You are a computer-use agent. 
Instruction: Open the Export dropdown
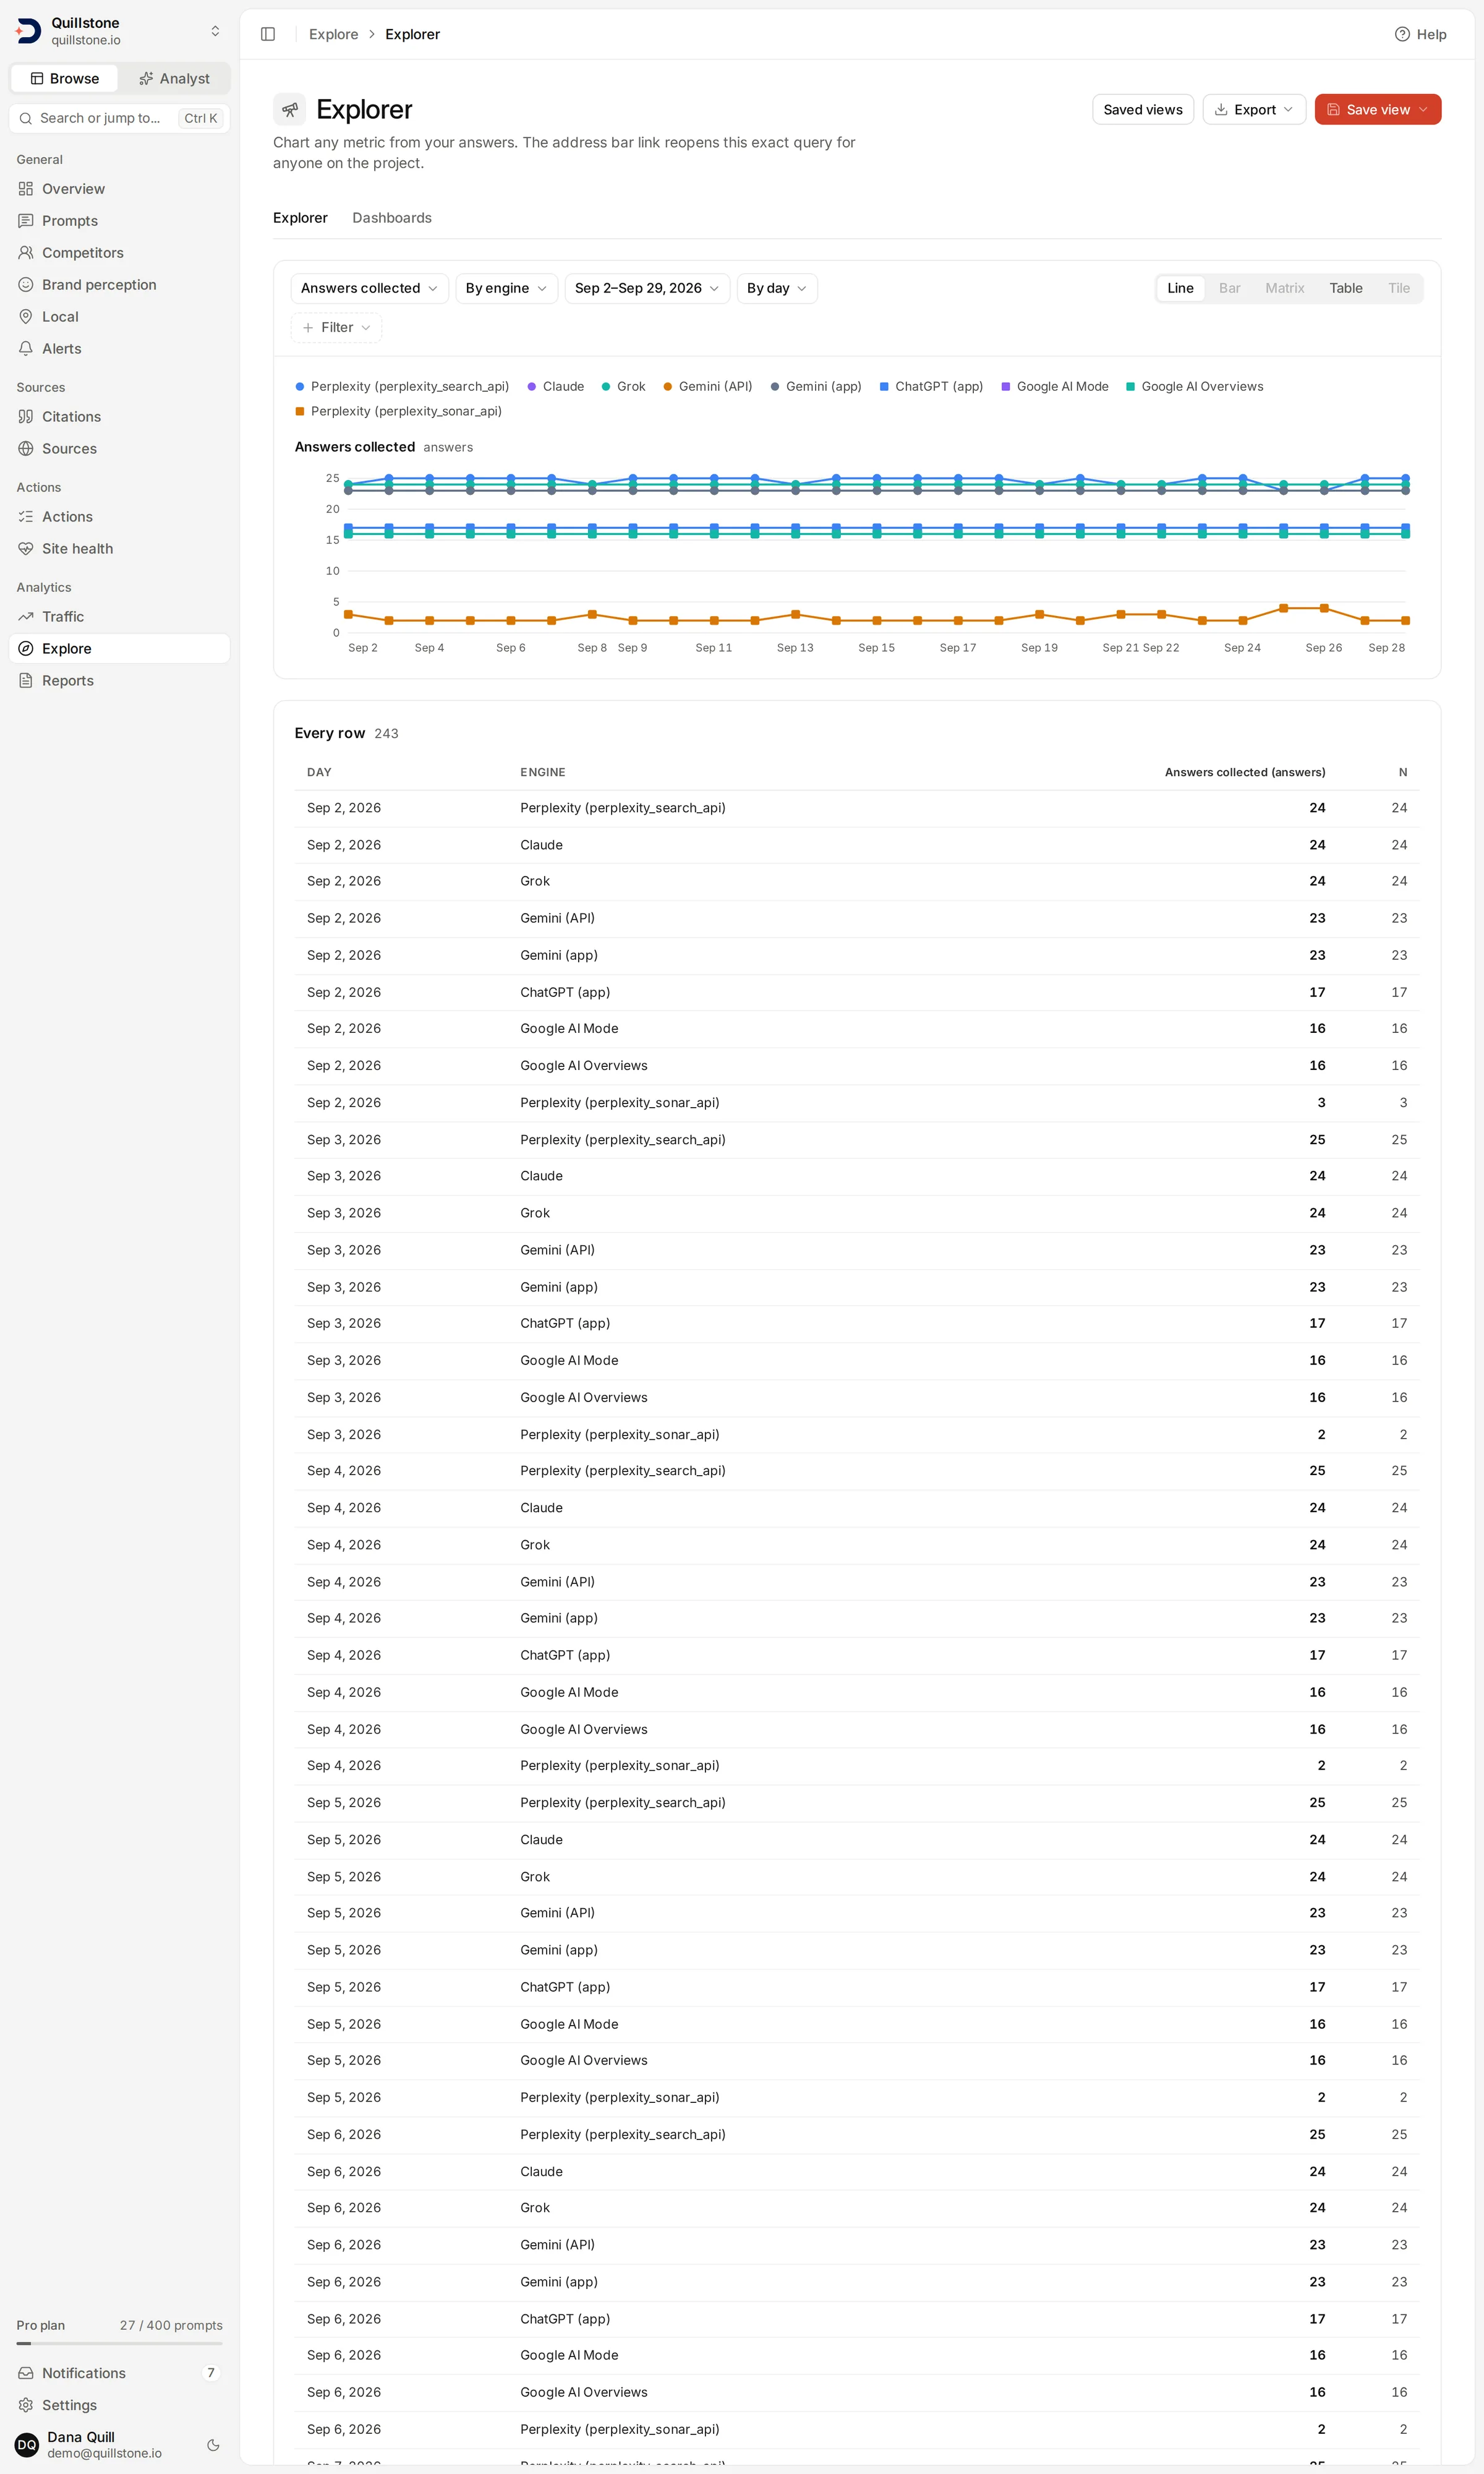[x=1254, y=110]
